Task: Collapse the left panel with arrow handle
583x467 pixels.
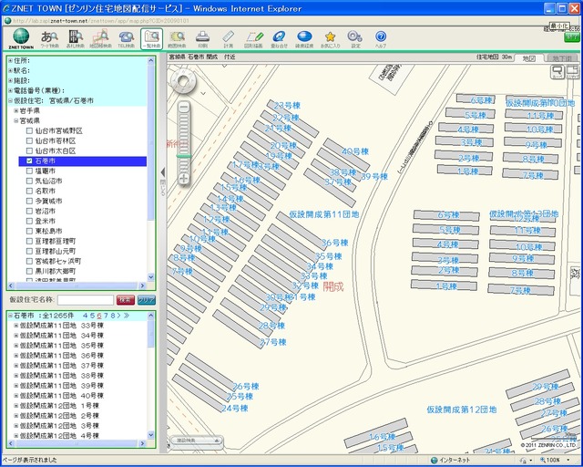Action: (x=163, y=172)
